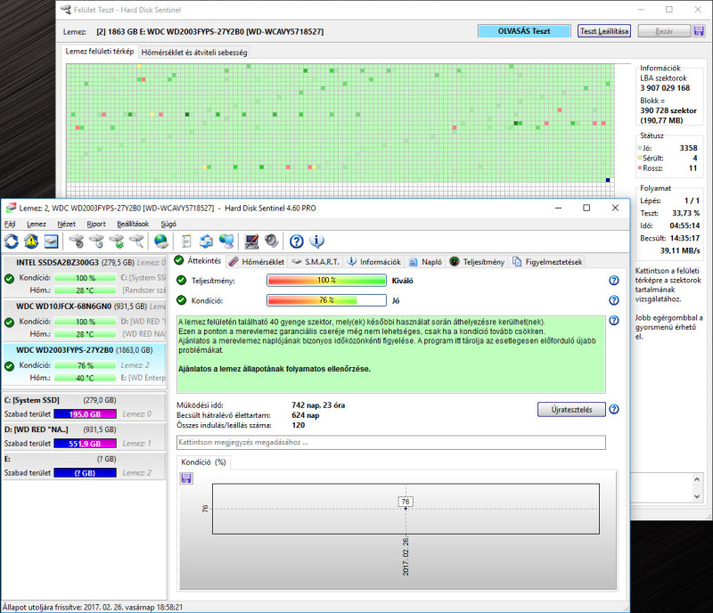The image size is (713, 613).
Task: Open the Riport menu
Action: pyautogui.click(x=96, y=224)
